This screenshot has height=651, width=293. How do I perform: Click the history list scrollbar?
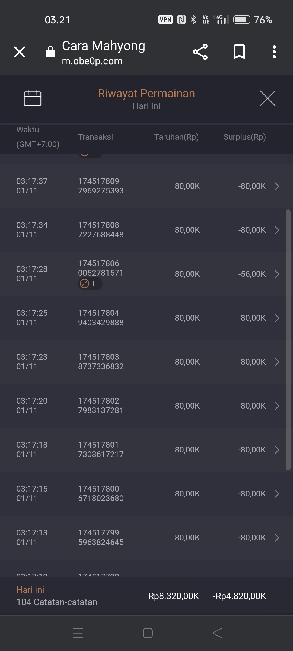(x=288, y=339)
